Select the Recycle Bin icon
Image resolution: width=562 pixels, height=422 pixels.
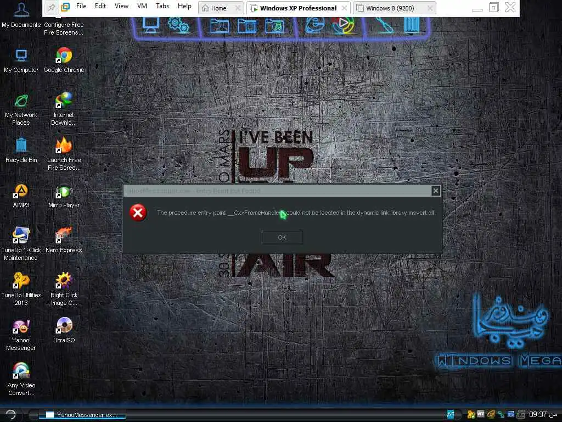click(21, 151)
